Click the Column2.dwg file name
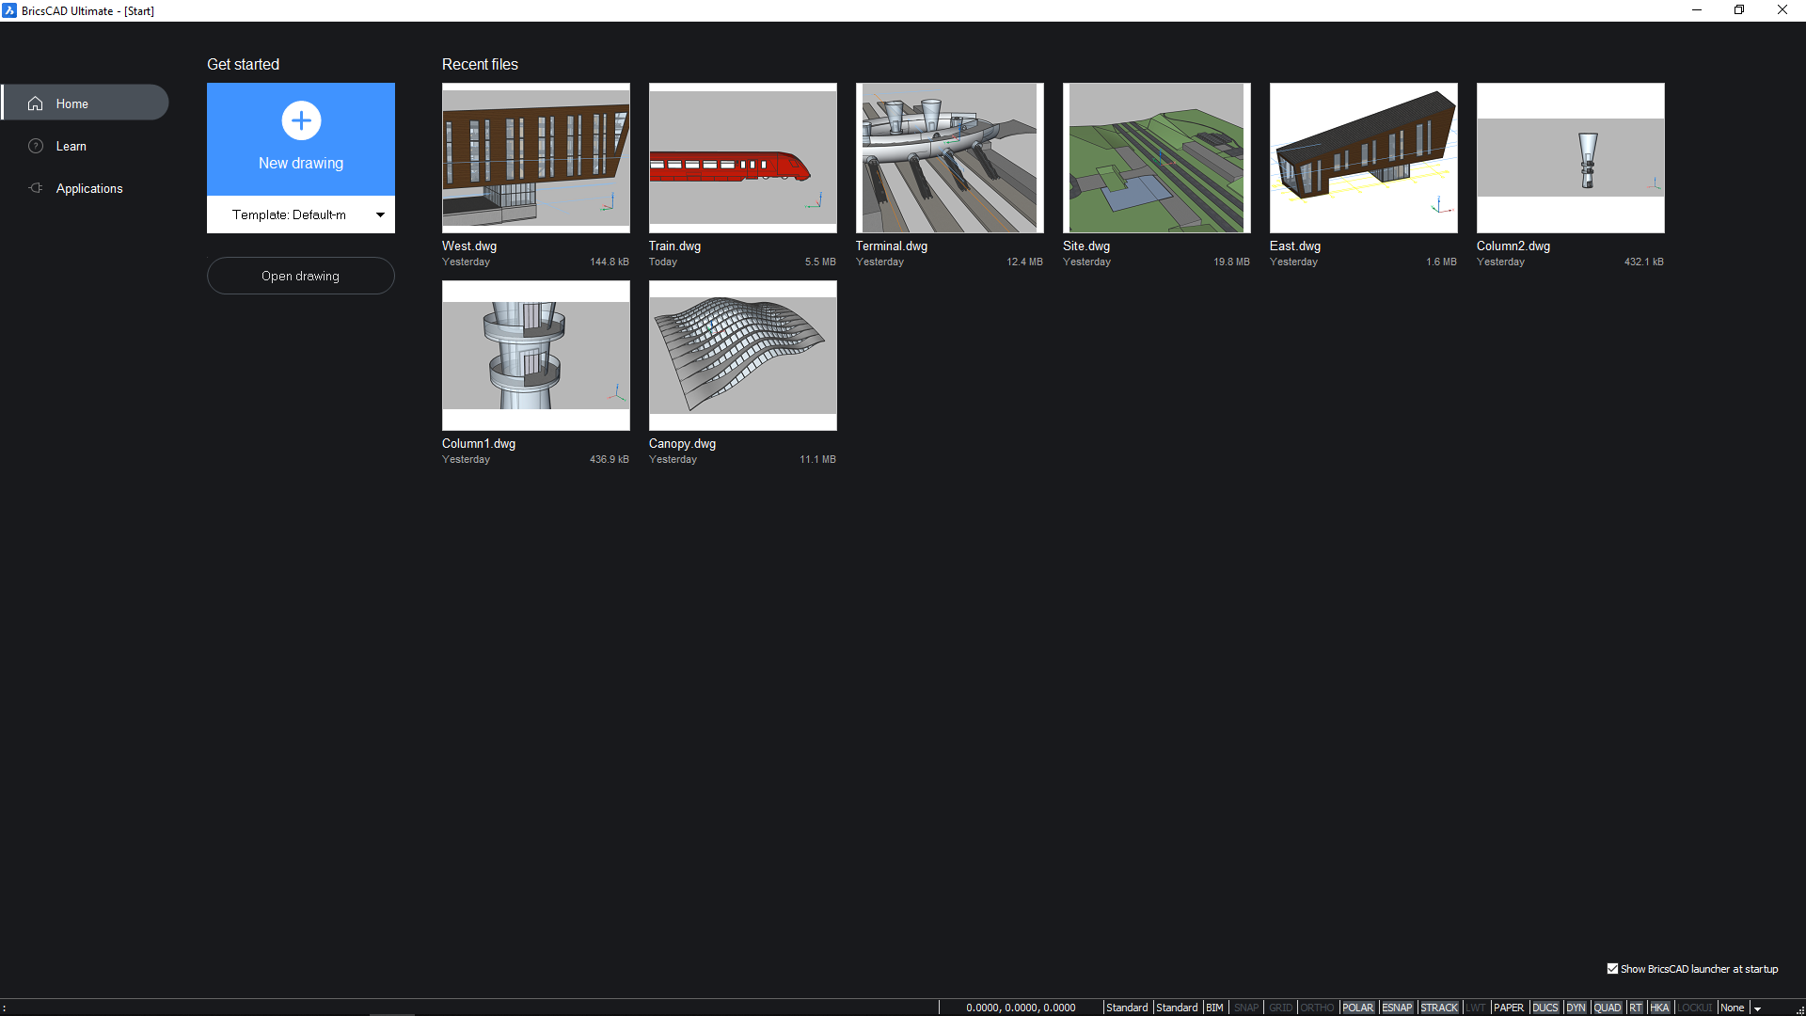This screenshot has width=1806, height=1016. [1513, 246]
